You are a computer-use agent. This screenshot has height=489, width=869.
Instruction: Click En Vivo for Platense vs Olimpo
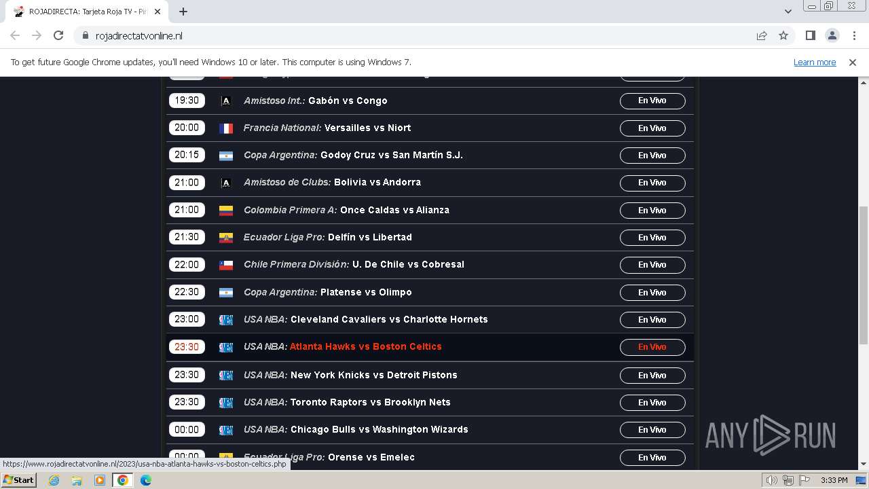(x=652, y=293)
